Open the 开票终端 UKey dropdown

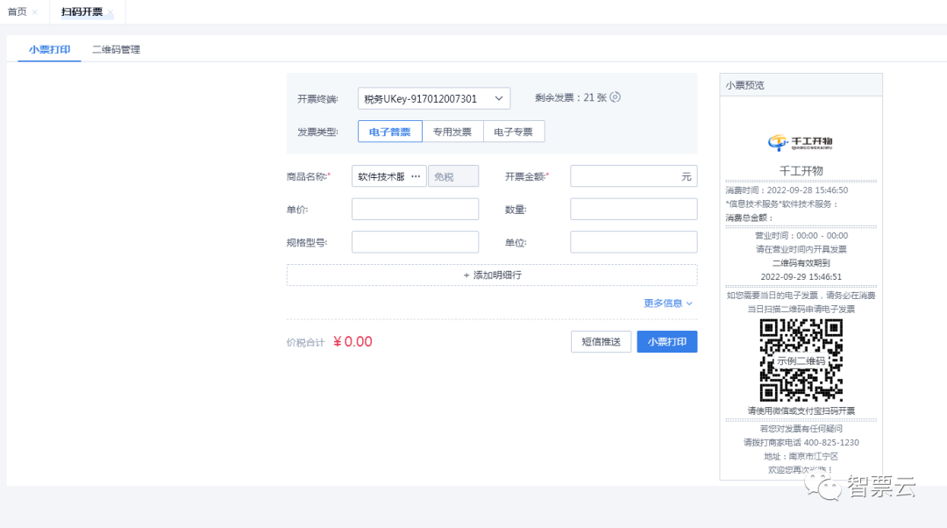[434, 98]
